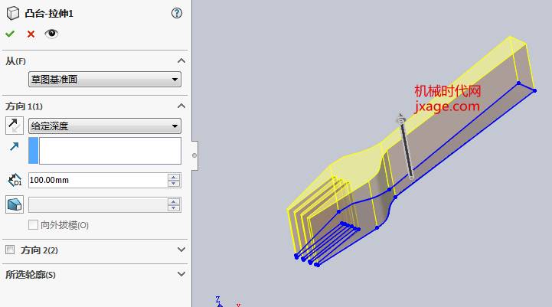Open help for 凸台-拉伸1
The width and height of the screenshot is (552, 307).
[x=177, y=13]
